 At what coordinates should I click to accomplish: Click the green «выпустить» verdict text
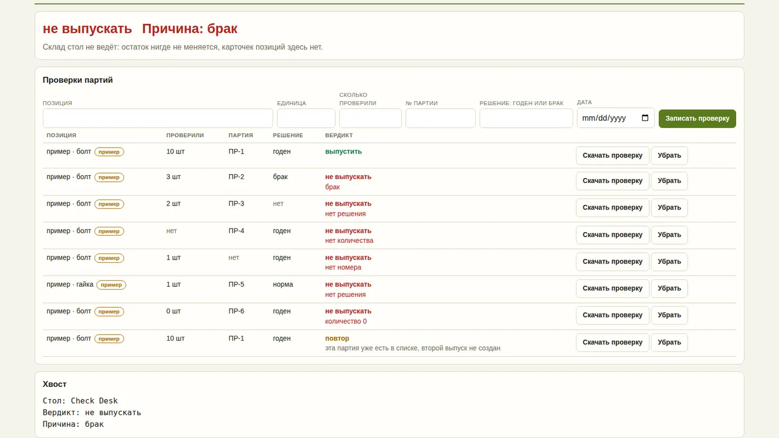click(x=343, y=152)
